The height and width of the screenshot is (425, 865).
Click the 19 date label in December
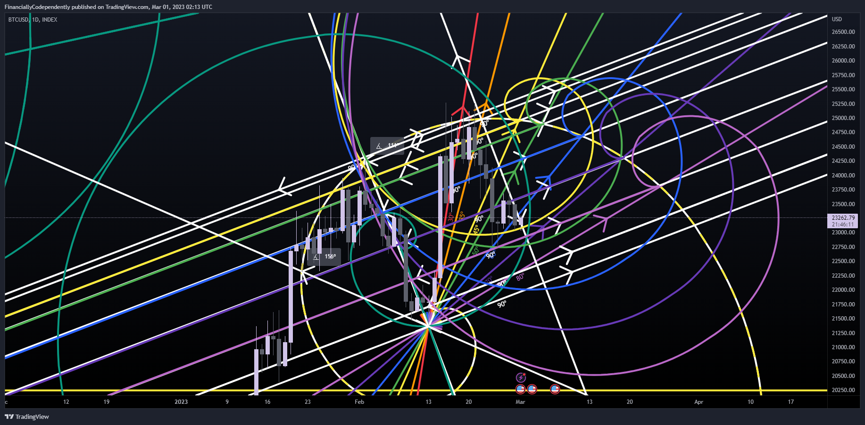click(107, 402)
